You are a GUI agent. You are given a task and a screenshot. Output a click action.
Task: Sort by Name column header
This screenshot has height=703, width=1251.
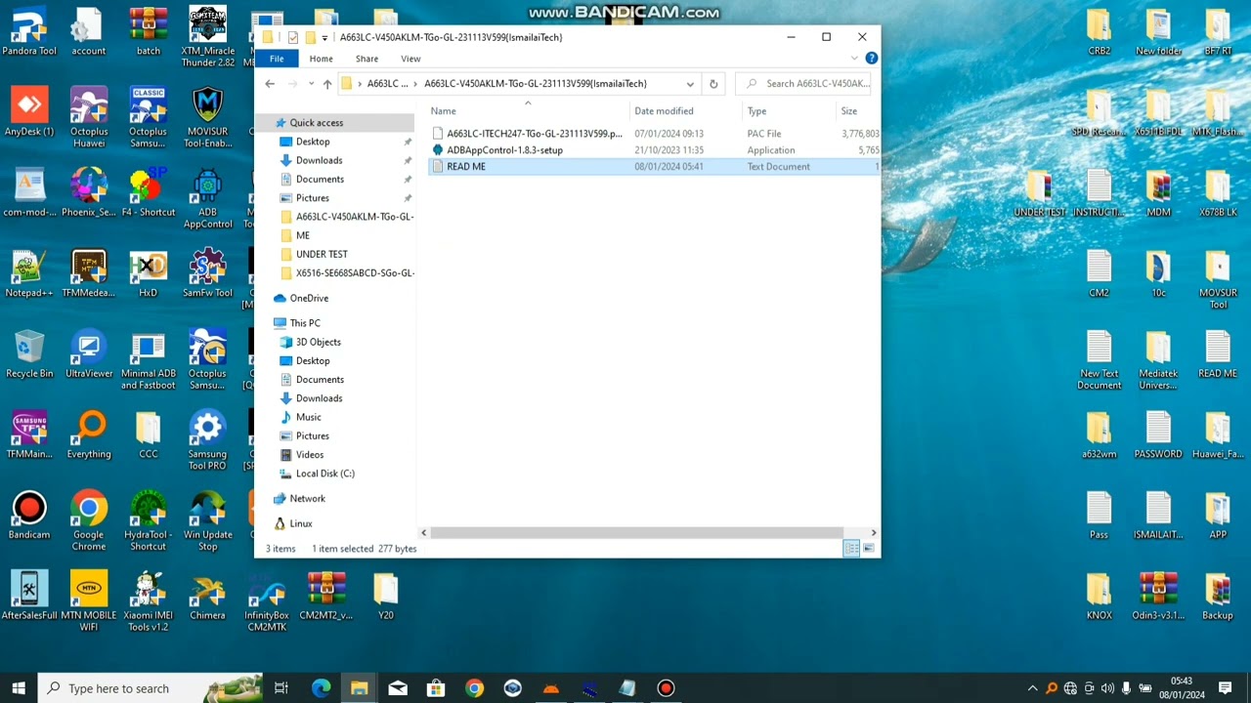[x=528, y=111]
